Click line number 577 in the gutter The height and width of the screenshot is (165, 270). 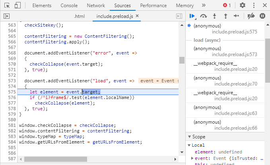[12, 103]
